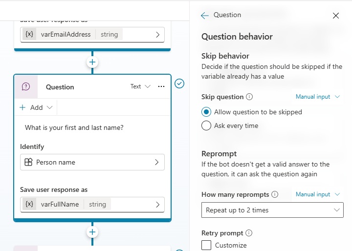Open the Person name entity selector
The image size is (352, 251).
click(x=92, y=162)
